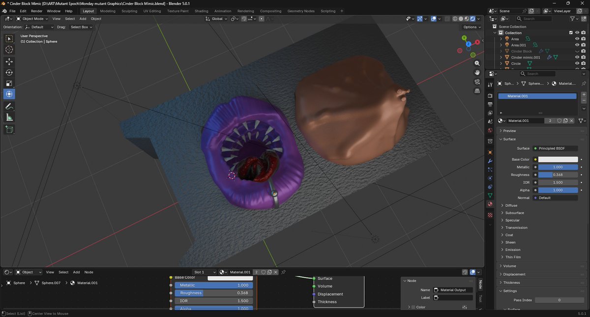Viewport: 590px width, 317px height.
Task: Switch to the Shading workspace tab
Action: coord(201,11)
